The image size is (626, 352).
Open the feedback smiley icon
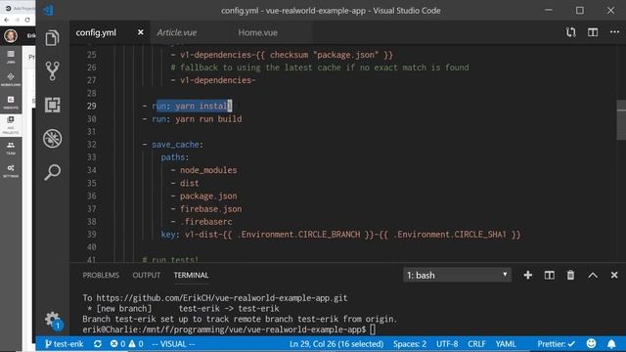[591, 343]
